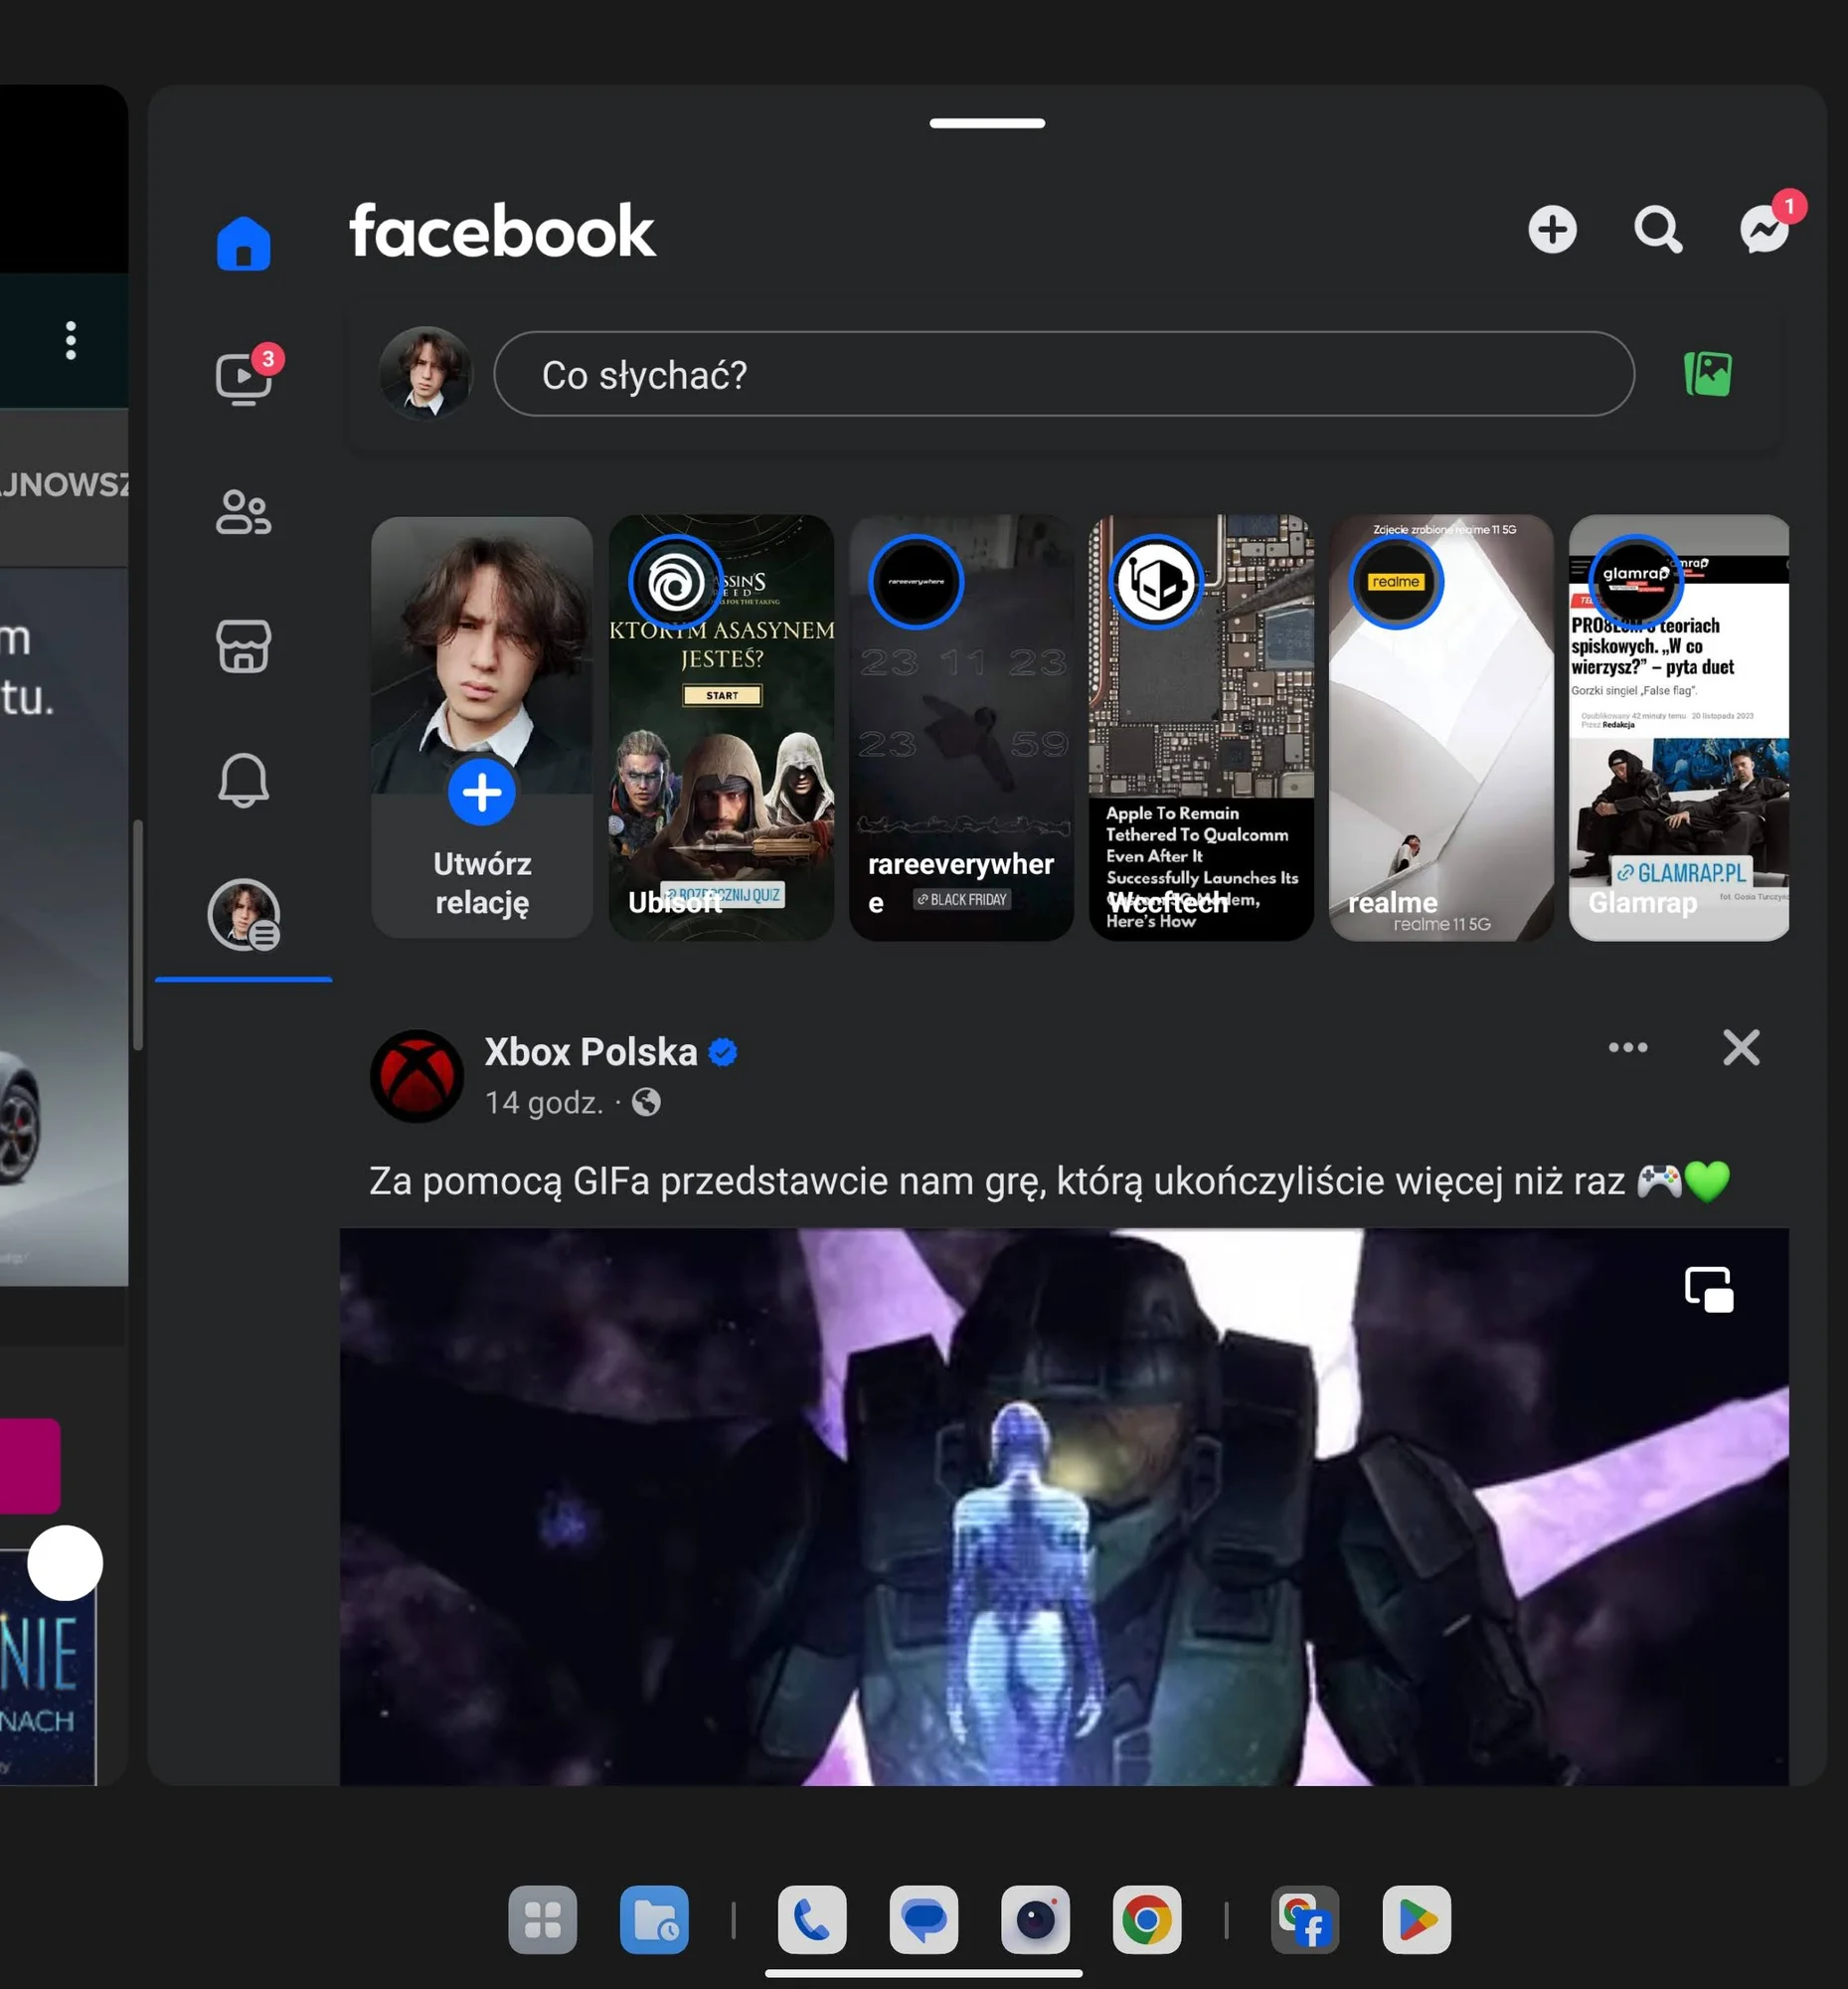This screenshot has height=1989, width=1848.
Task: Open Xbox Polska page name
Action: (x=590, y=1052)
